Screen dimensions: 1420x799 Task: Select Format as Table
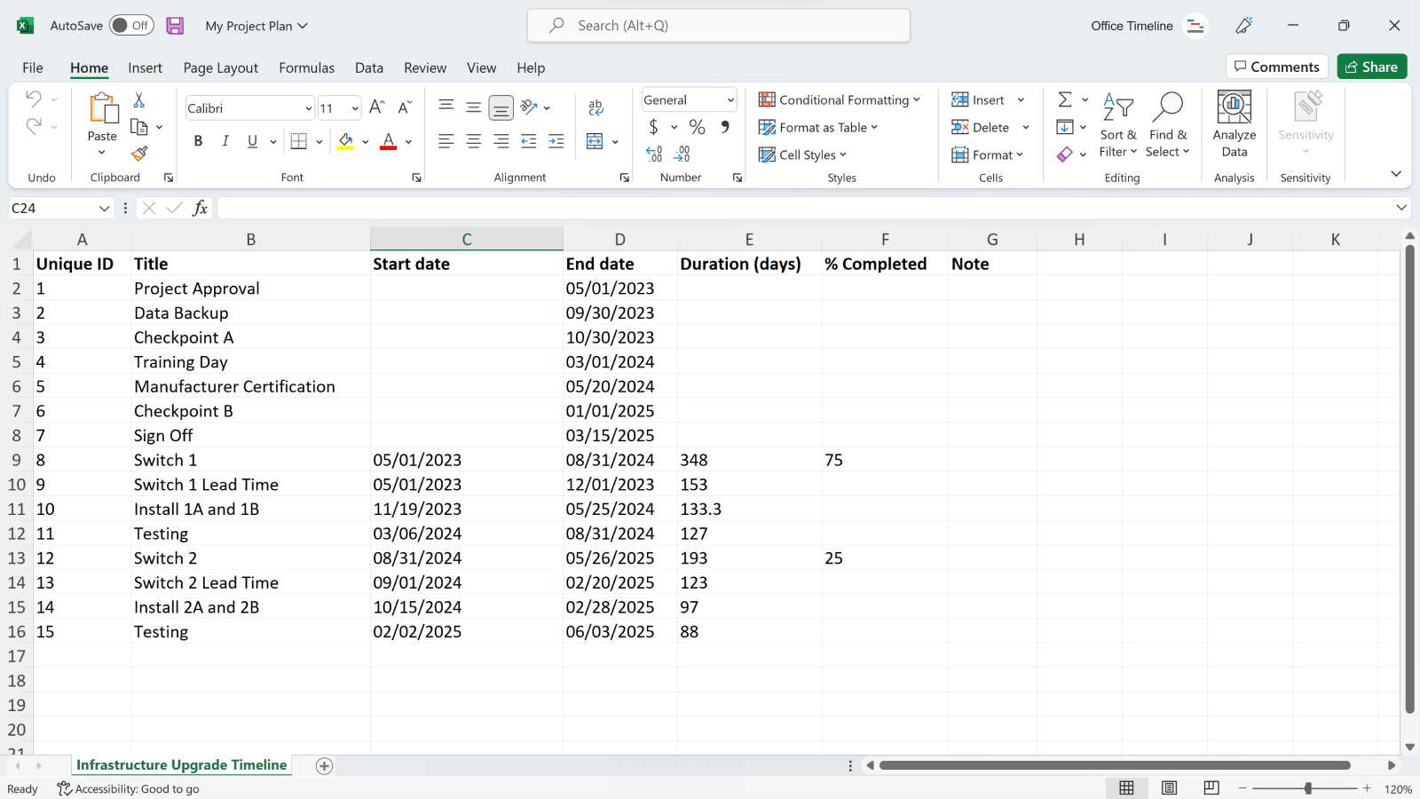[x=817, y=127]
